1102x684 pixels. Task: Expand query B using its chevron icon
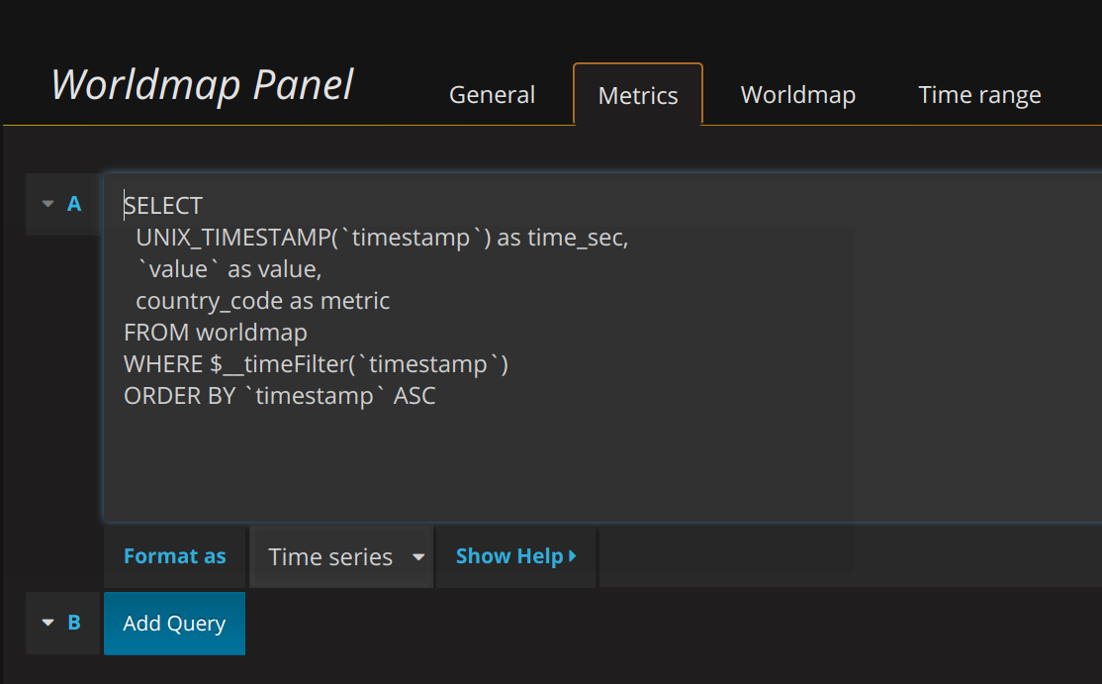pos(48,623)
